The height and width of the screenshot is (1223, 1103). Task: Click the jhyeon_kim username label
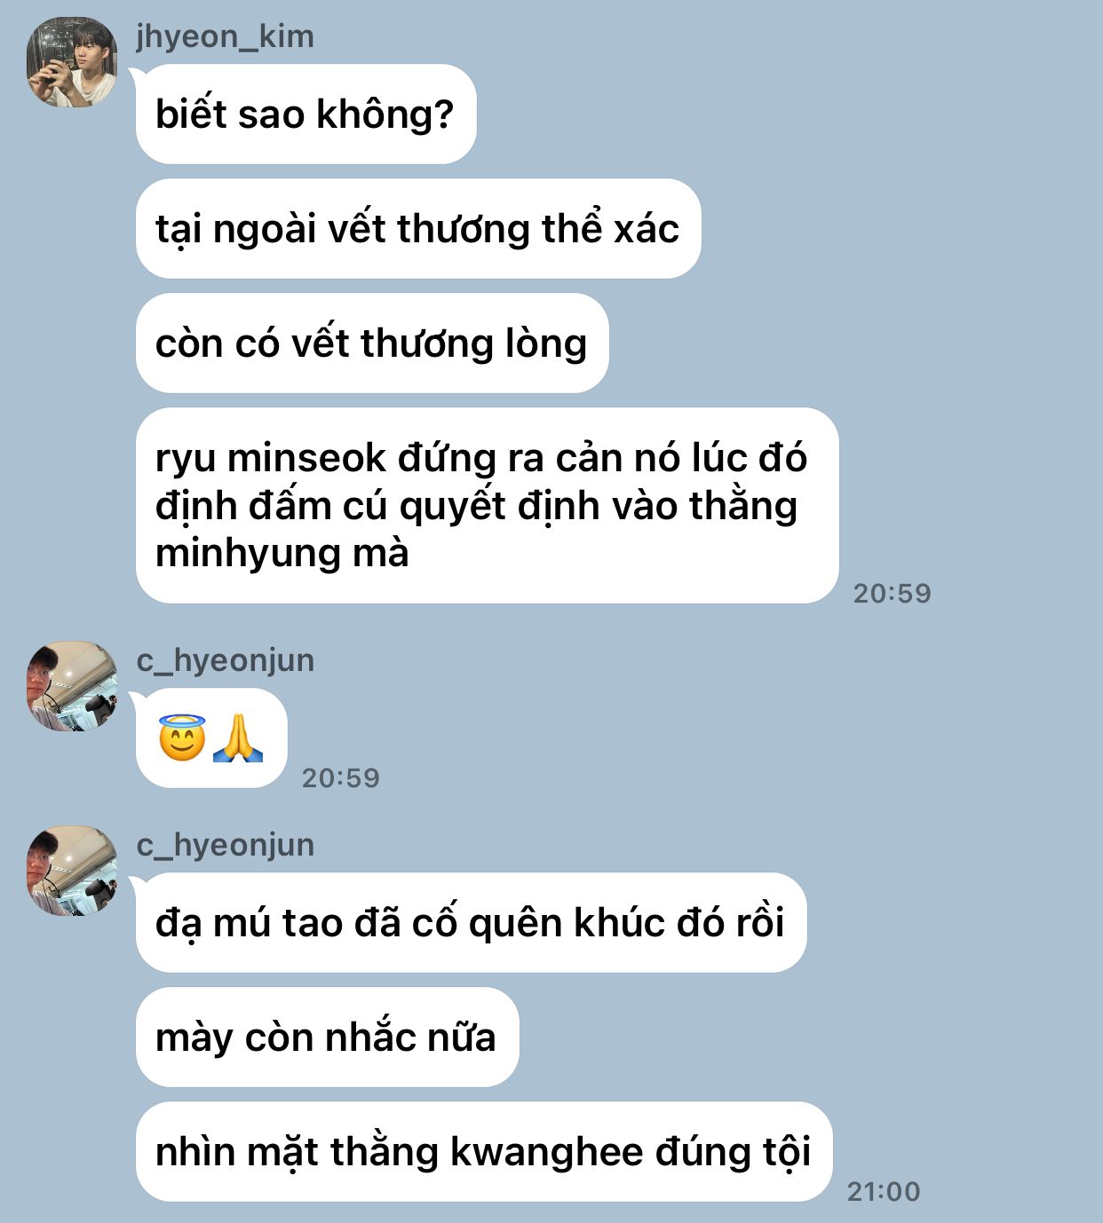225,36
